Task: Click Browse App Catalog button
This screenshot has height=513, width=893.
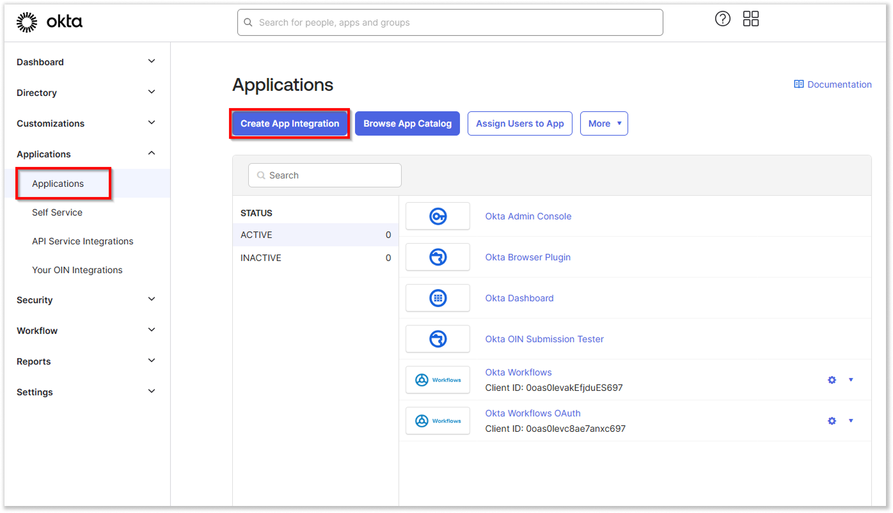Action: [x=407, y=123]
